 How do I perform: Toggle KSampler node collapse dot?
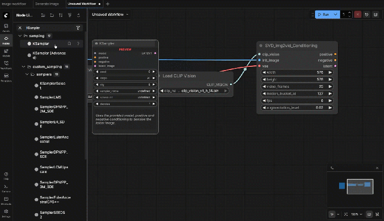pyautogui.click(x=96, y=44)
